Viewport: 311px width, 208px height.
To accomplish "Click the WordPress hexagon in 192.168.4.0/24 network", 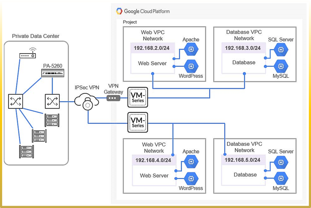I will (x=191, y=179).
